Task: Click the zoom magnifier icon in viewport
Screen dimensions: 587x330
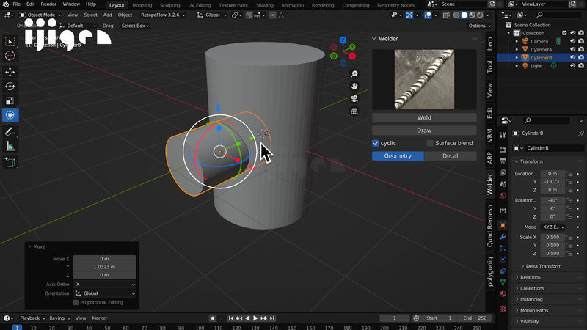Action: [354, 73]
